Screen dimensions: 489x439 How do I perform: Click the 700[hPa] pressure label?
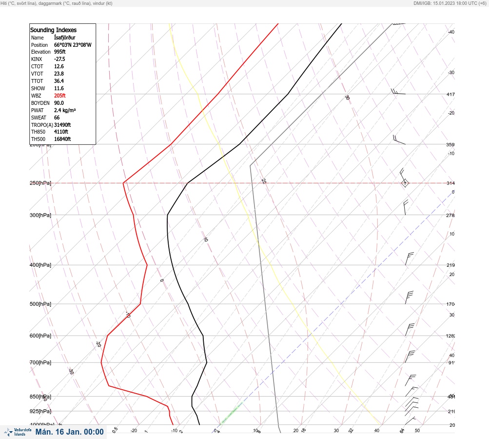pos(40,362)
